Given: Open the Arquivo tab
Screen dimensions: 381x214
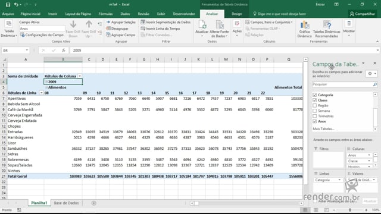Looking at the screenshot, I should (8, 14).
